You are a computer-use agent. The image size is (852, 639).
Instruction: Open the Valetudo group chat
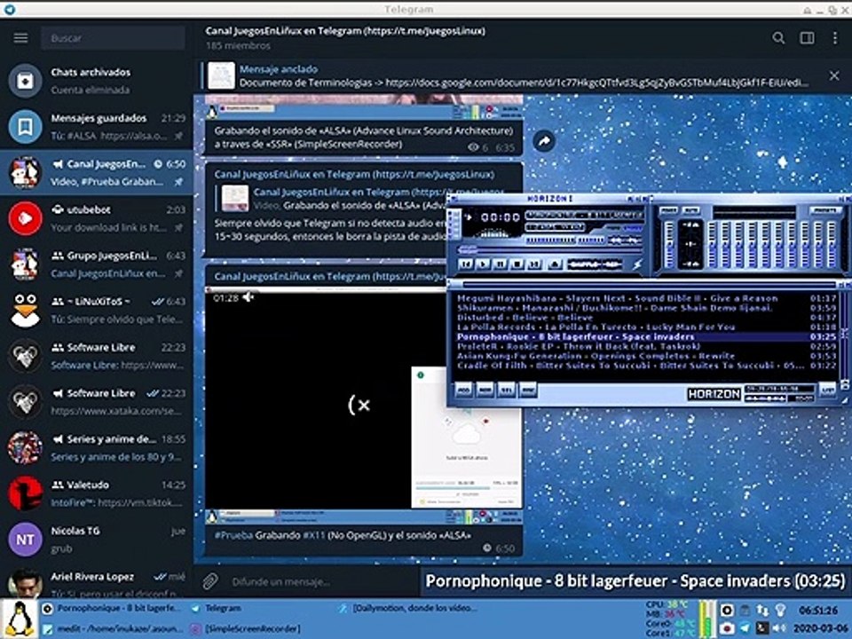click(97, 493)
